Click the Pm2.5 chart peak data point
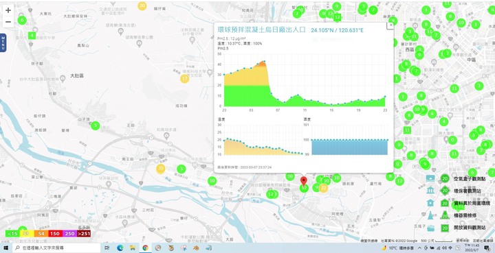This screenshot has height=253, width=495. 264,61
